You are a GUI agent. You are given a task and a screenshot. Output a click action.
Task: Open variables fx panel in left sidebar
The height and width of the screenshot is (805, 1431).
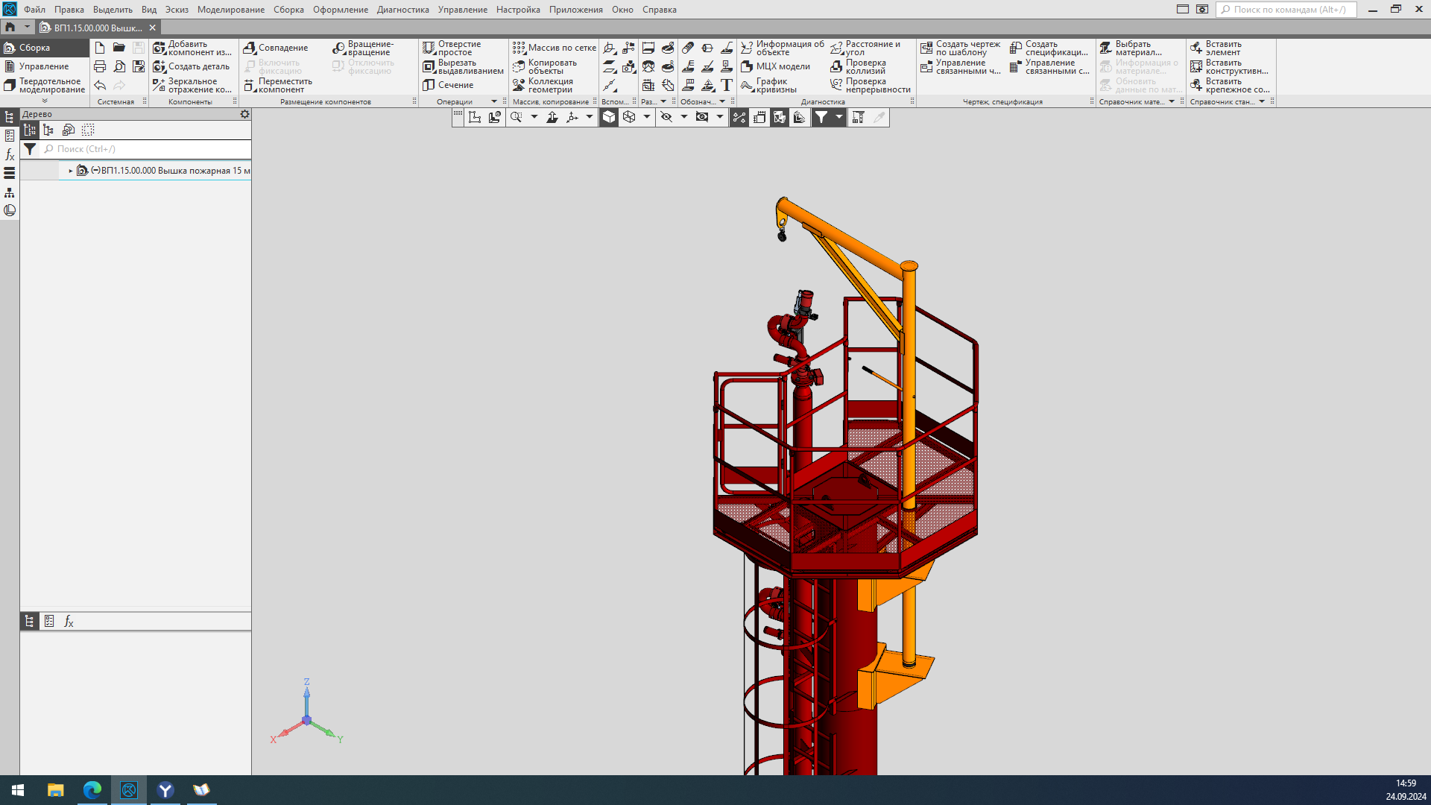10,154
